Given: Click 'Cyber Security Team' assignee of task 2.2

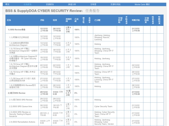Looking at the screenshot, I should click(x=103, y=106).
